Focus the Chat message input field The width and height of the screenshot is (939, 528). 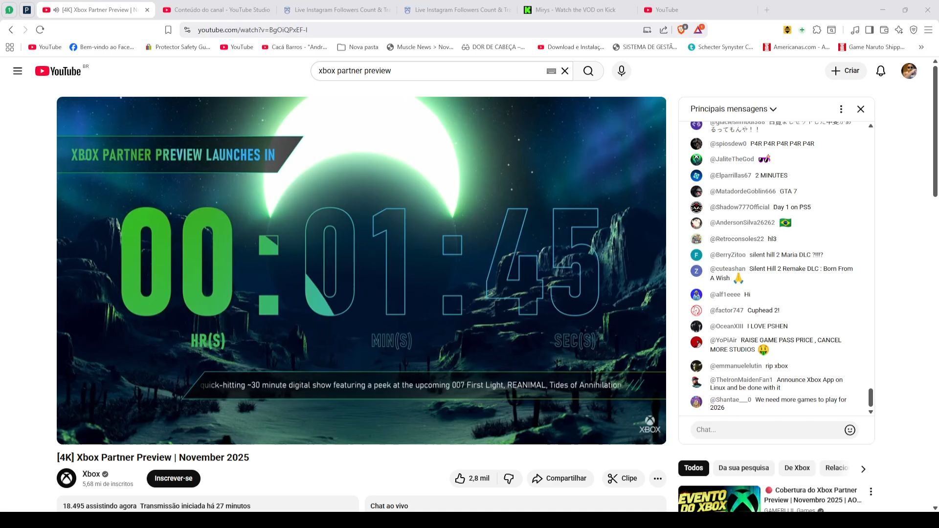[763, 430]
